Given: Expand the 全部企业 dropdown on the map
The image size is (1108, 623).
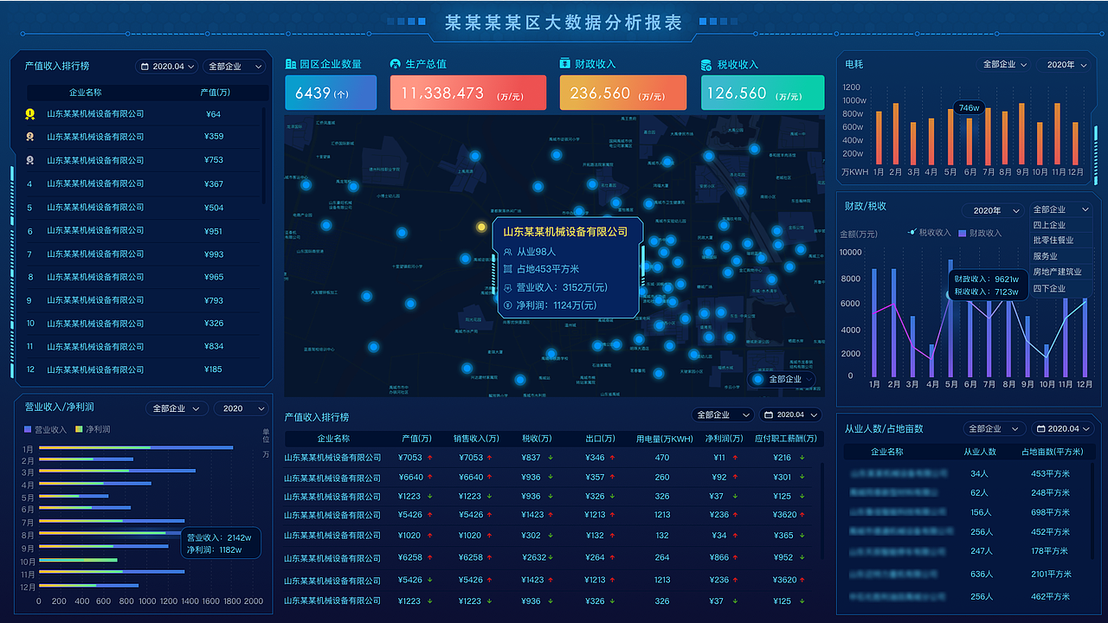Looking at the screenshot, I should [x=782, y=379].
